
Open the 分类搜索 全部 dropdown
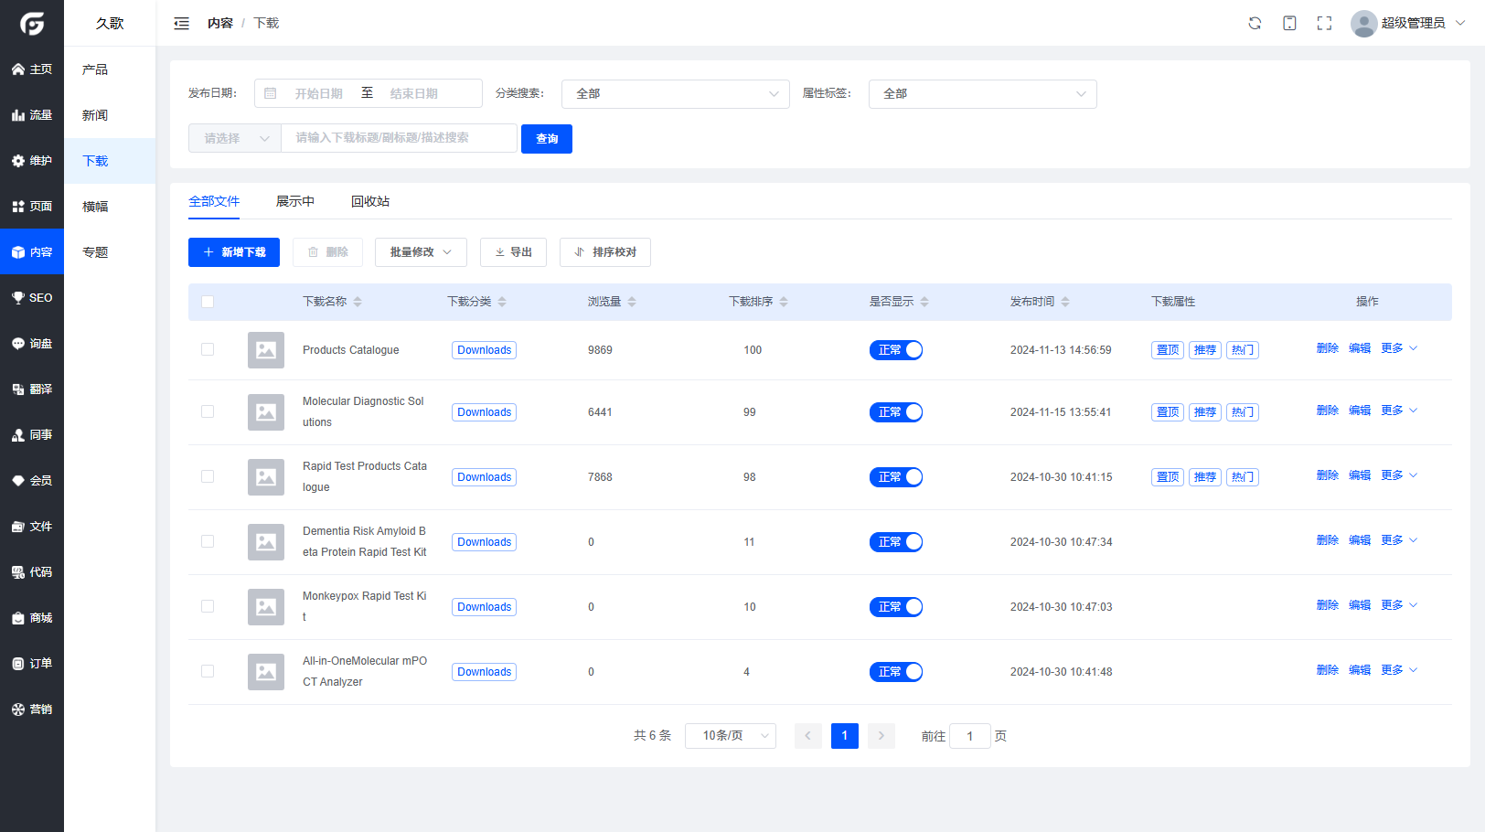pyautogui.click(x=676, y=94)
